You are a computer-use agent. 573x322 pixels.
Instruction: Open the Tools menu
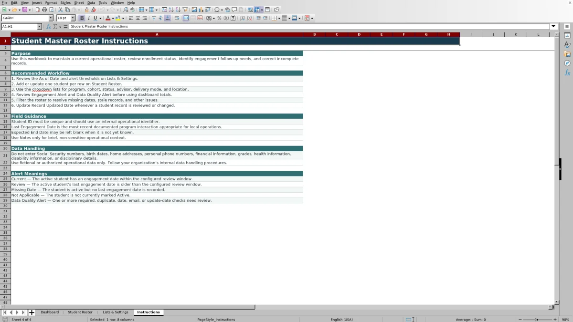(103, 3)
